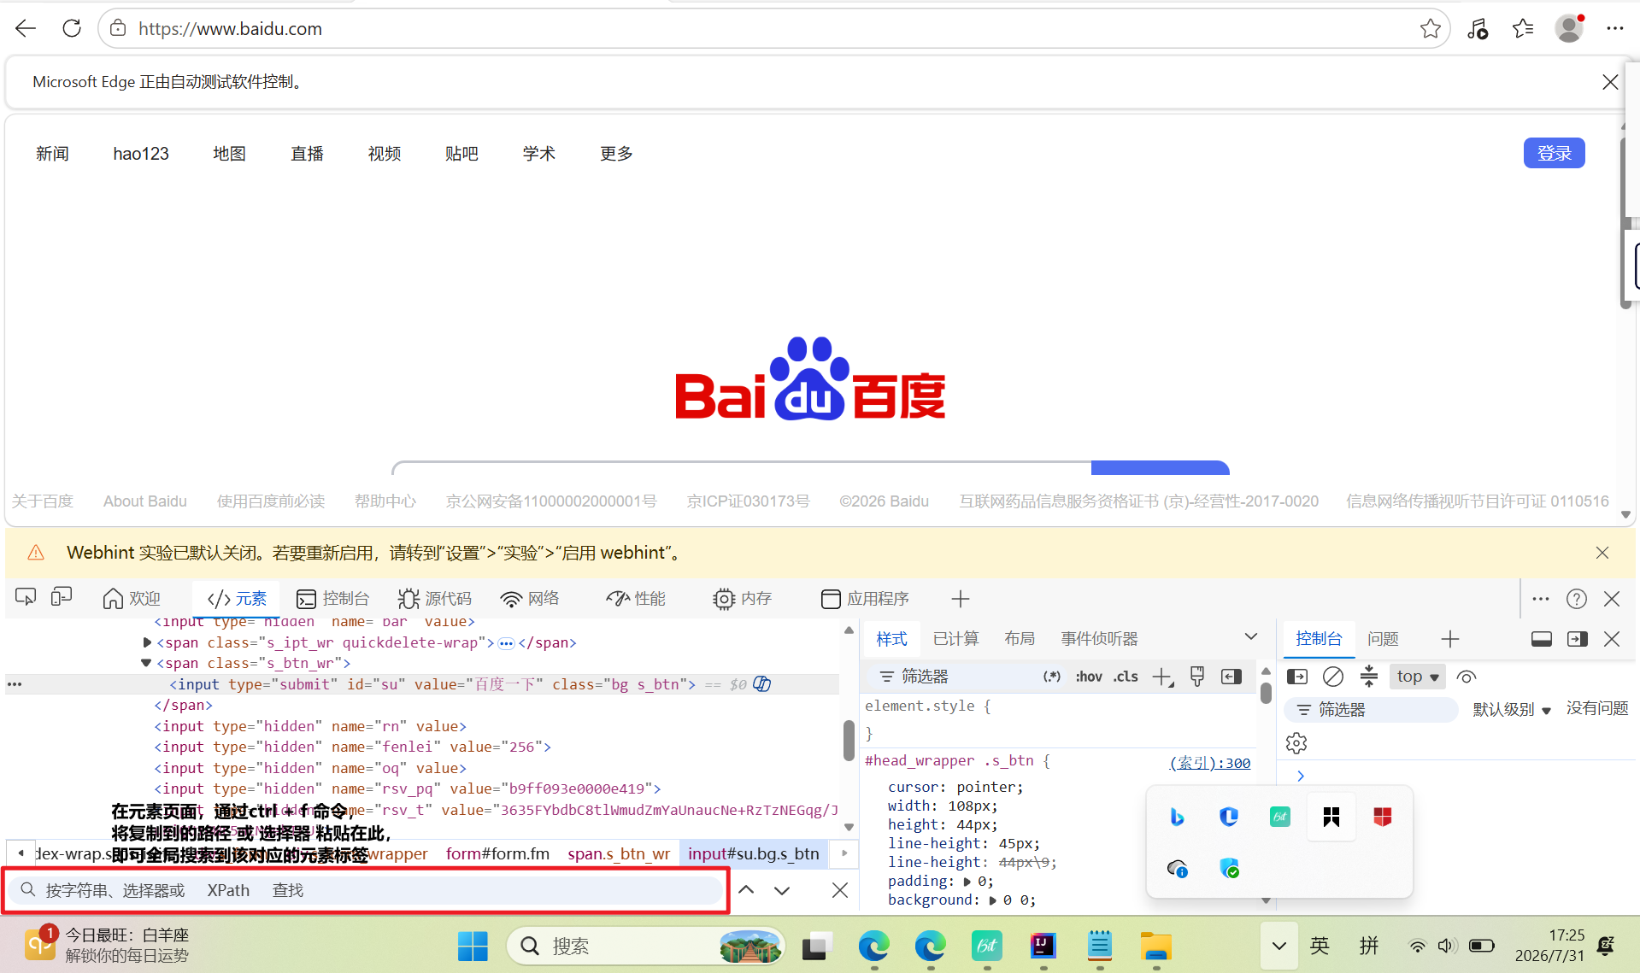Open the hao123 link
Image resolution: width=1640 pixels, height=973 pixels.
[x=141, y=154]
